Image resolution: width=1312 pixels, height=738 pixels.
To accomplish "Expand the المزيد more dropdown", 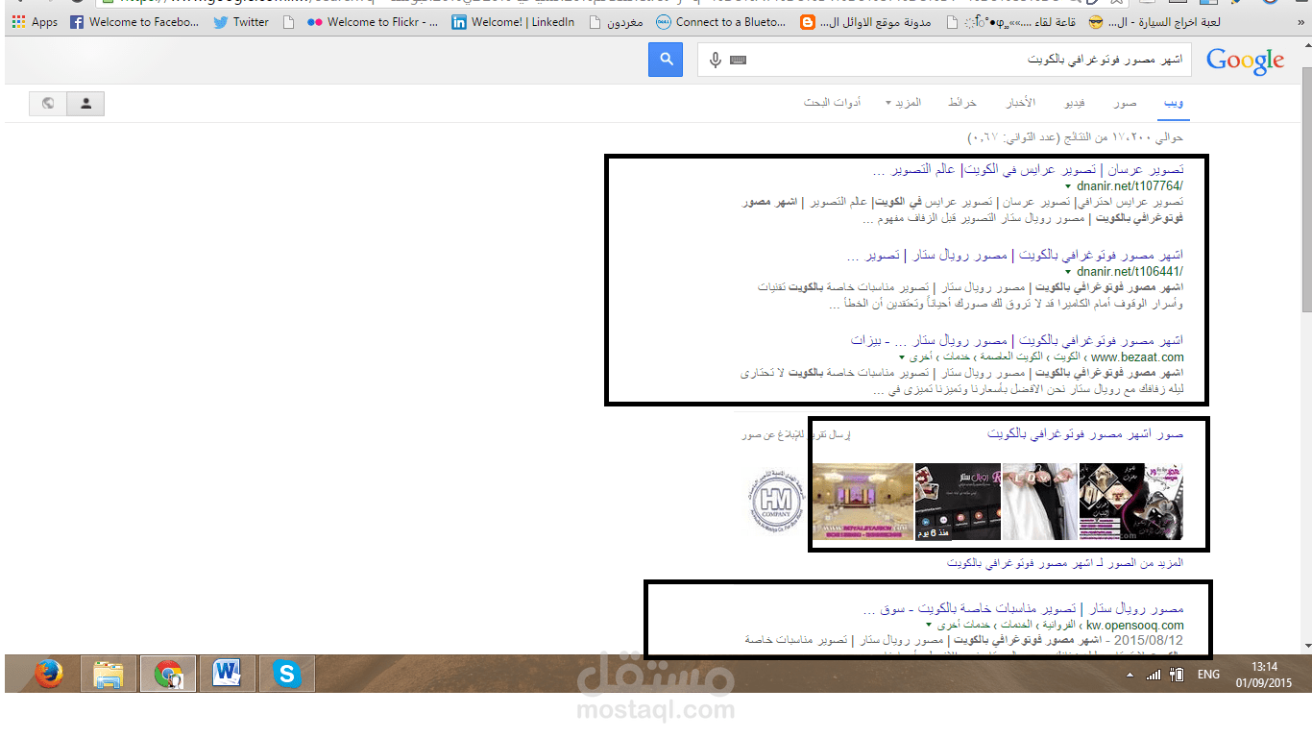I will [x=903, y=103].
